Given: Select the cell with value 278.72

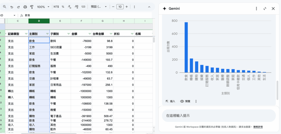Looking at the screenshot, I should (103, 121).
